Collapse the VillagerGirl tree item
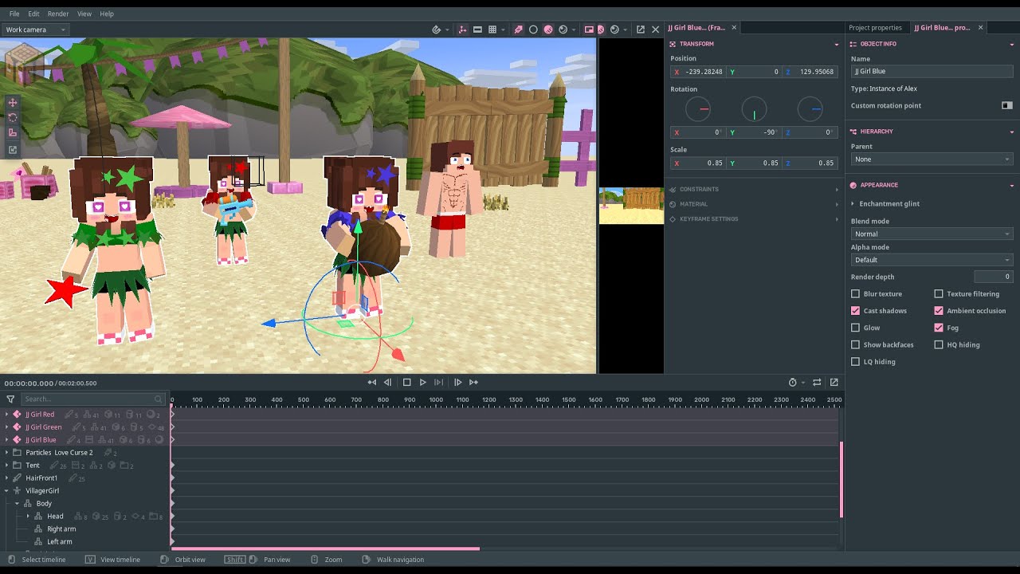This screenshot has width=1020, height=574. click(7, 491)
